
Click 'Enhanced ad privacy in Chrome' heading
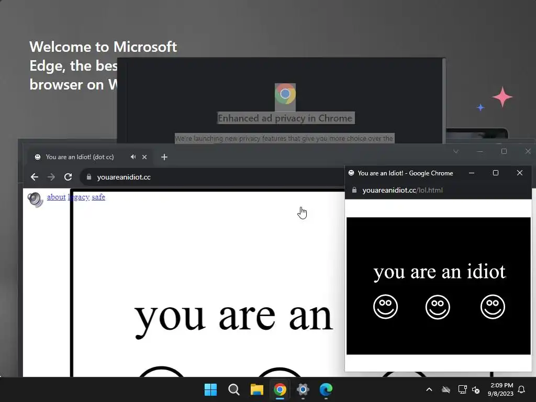pyautogui.click(x=285, y=118)
